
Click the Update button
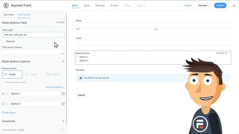[220, 6]
